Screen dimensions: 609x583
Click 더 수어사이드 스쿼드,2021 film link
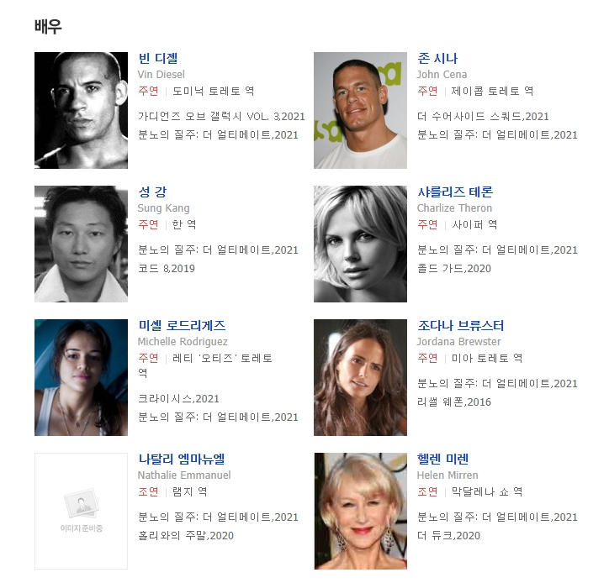point(483,117)
